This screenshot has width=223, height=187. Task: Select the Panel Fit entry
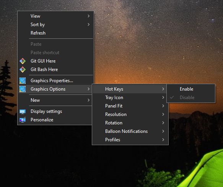130,106
